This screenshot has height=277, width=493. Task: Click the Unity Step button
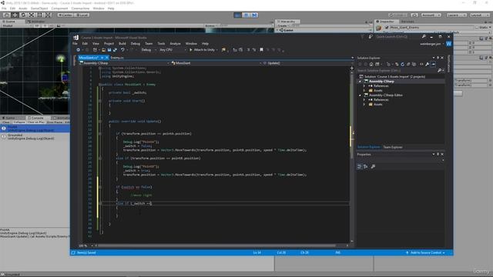[x=254, y=15]
